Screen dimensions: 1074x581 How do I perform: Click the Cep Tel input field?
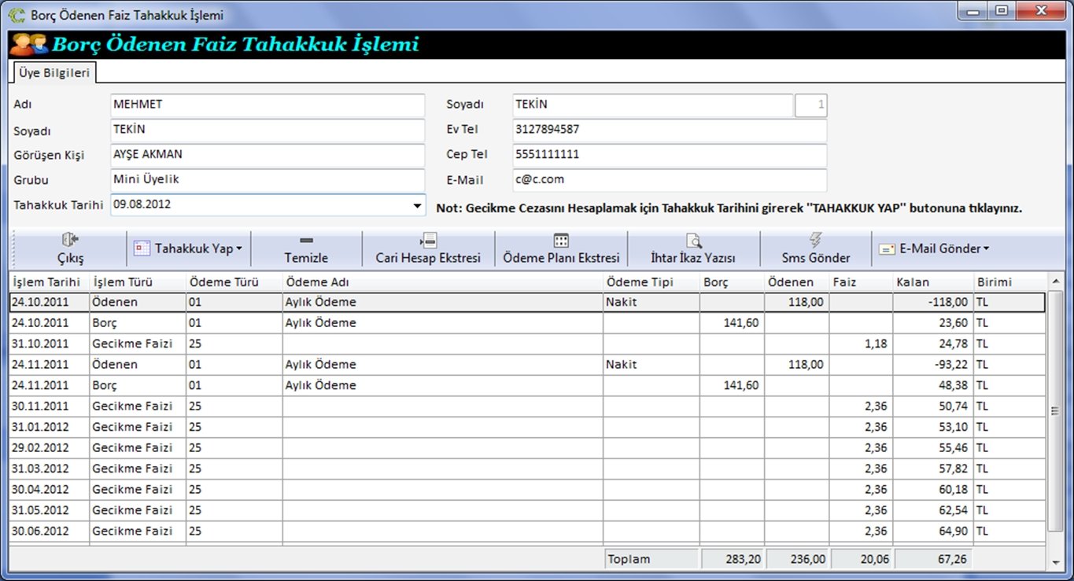pyautogui.click(x=669, y=155)
